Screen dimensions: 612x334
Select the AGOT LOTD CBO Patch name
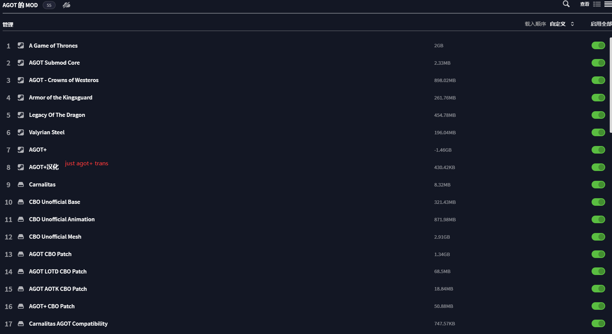tap(58, 272)
